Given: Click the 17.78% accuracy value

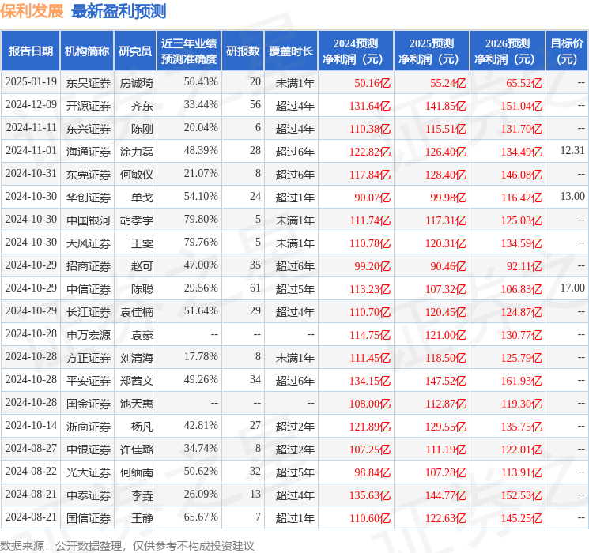Looking at the screenshot, I should (x=201, y=356).
